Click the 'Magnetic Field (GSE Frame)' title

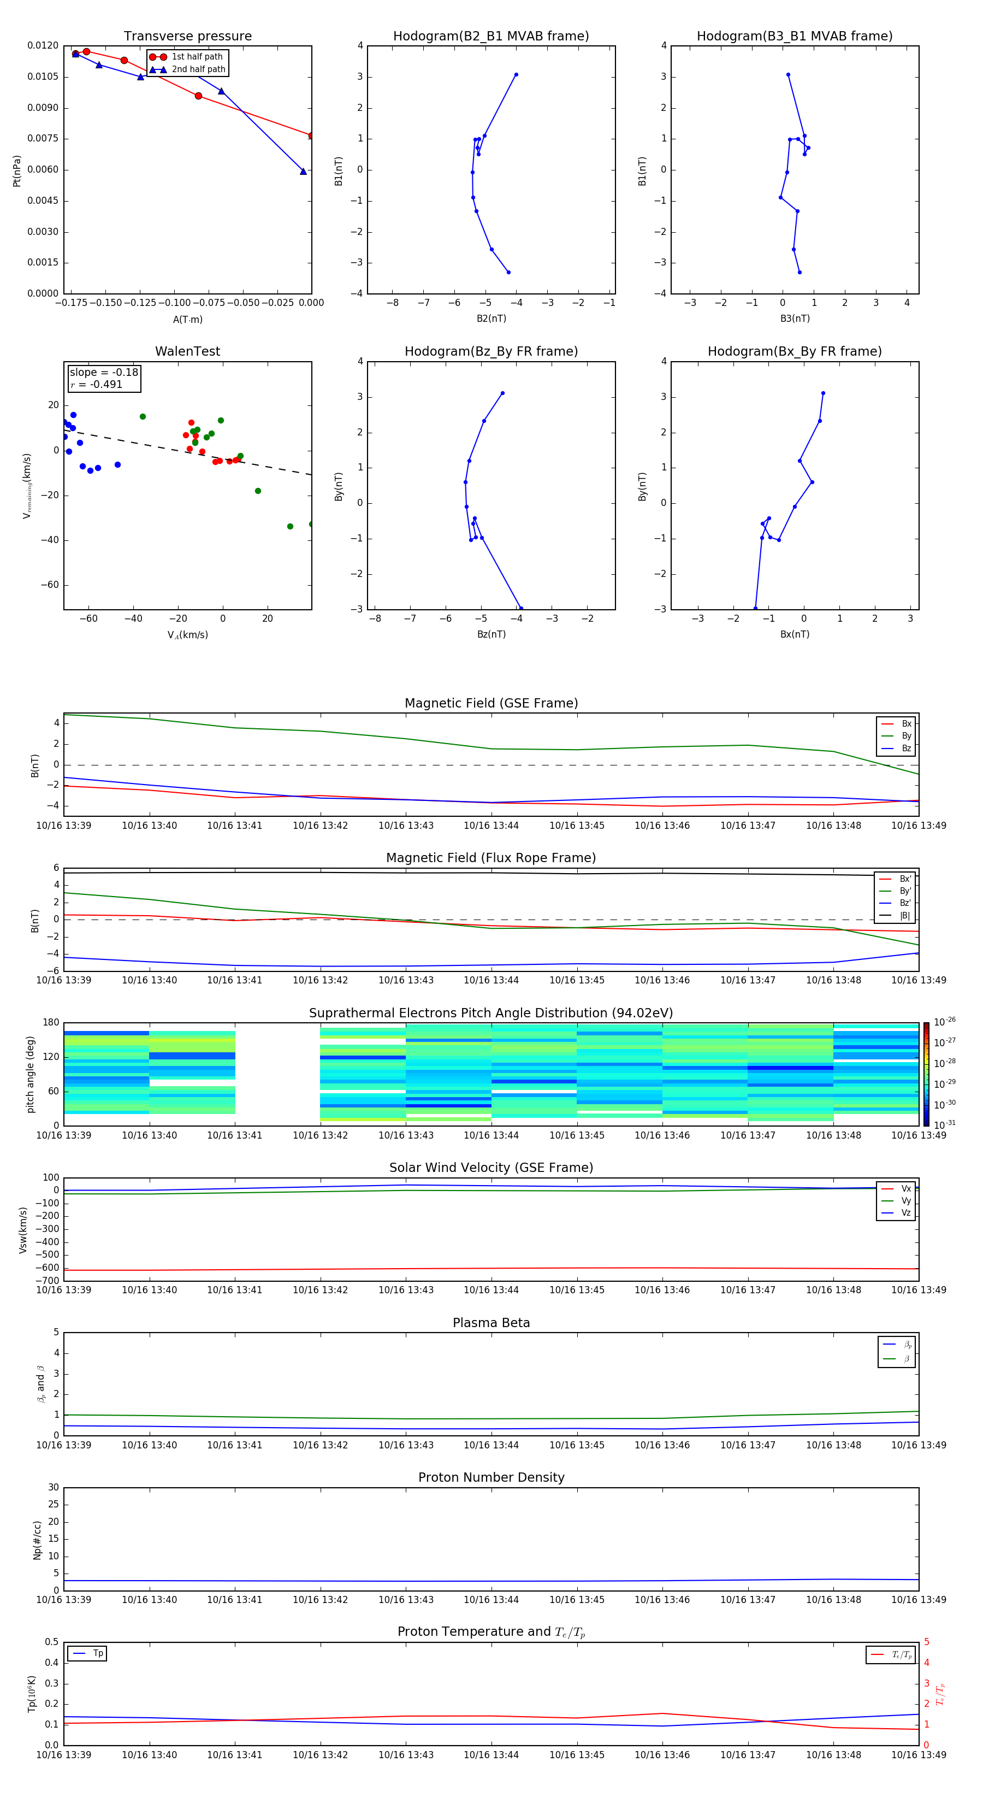(x=491, y=703)
